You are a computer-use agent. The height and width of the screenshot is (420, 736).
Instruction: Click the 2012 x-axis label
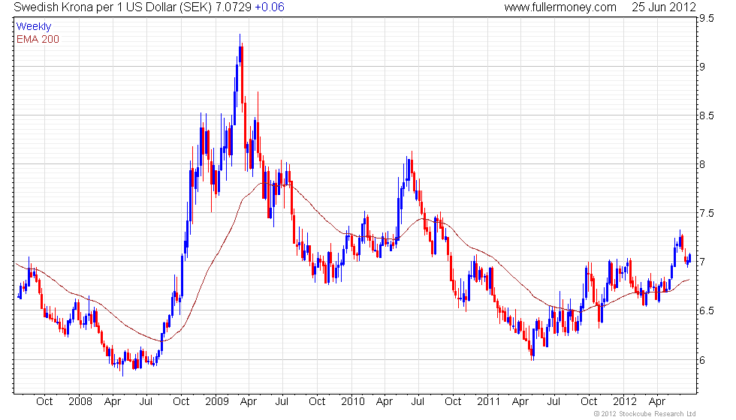pos(625,402)
